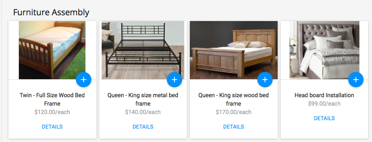The width and height of the screenshot is (372, 142).
Task: Click the $140.00/each price label
Action: [143, 112]
